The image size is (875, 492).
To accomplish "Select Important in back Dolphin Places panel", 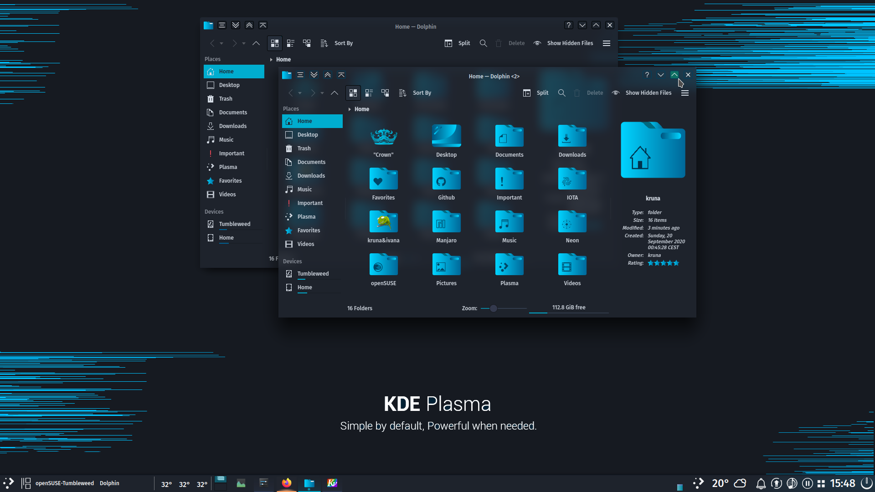I will tap(234, 154).
